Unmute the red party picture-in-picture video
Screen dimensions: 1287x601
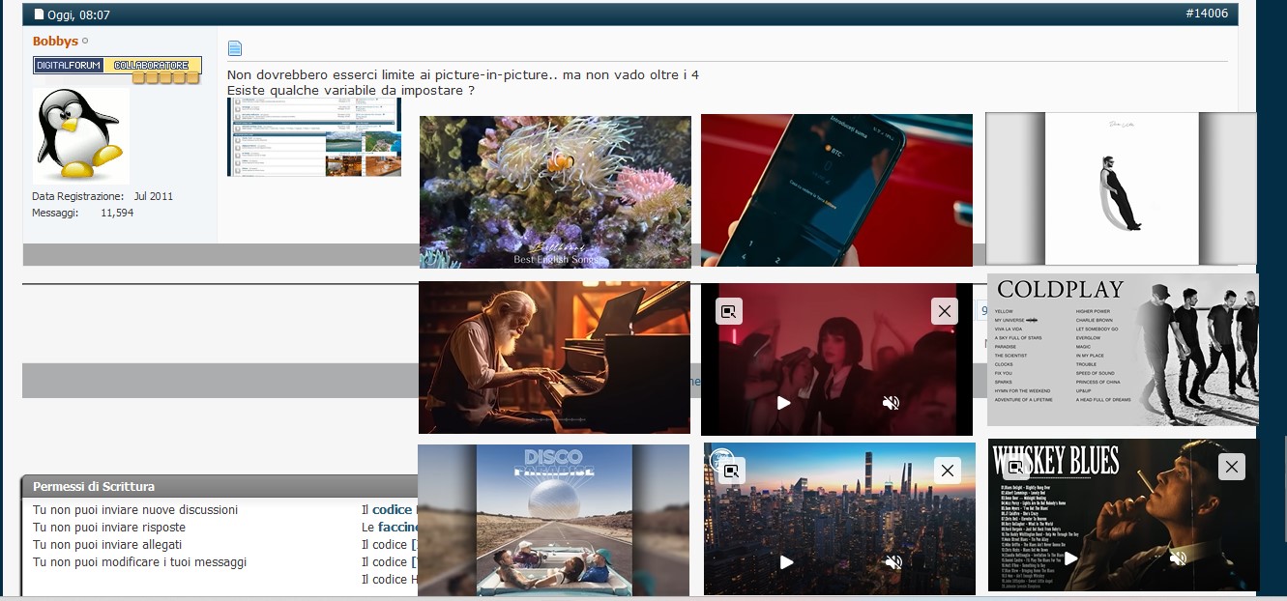892,403
